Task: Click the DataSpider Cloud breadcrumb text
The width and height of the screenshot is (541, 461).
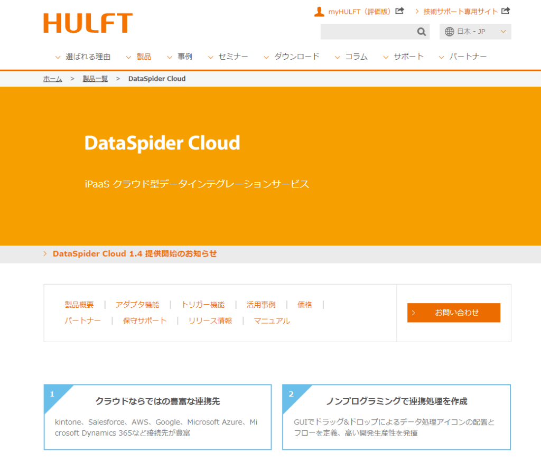Action: [x=157, y=79]
